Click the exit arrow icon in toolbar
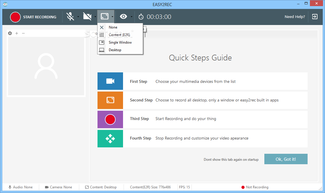Screen dimensions: 325x193 pos(315,17)
